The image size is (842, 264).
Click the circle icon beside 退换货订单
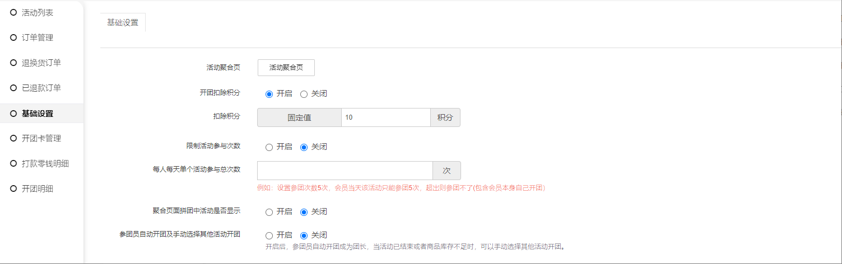(x=13, y=63)
